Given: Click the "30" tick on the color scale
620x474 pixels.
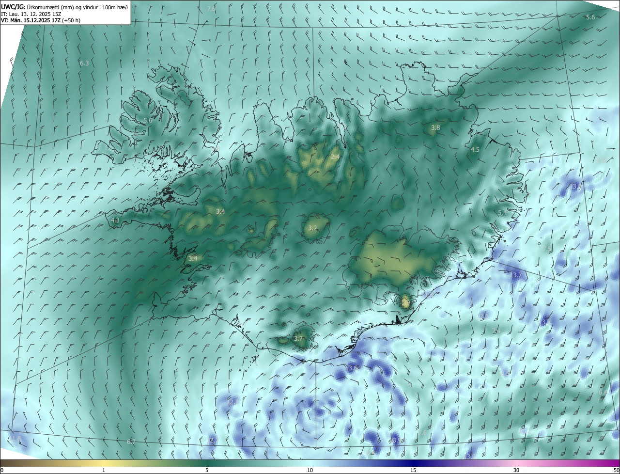Looking at the screenshot, I should click(516, 470).
